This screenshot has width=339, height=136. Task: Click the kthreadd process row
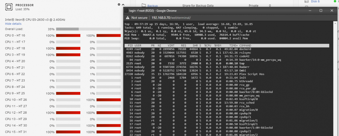click(x=227, y=81)
